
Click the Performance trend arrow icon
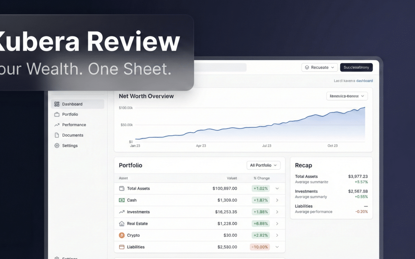56,125
